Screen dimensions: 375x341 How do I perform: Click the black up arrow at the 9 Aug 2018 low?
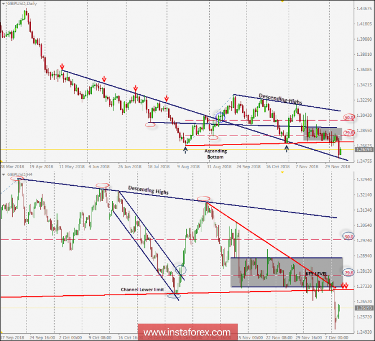(x=186, y=149)
